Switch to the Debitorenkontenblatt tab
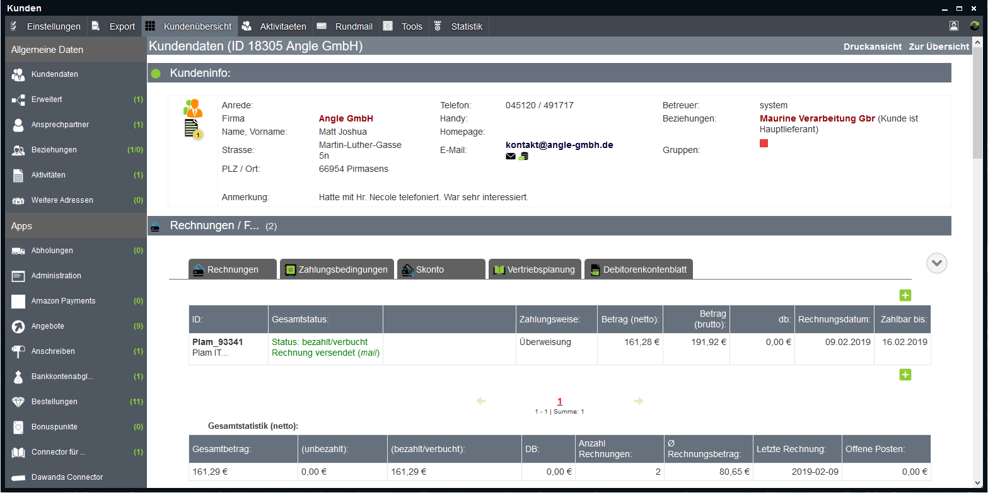The width and height of the screenshot is (988, 493). click(x=639, y=269)
